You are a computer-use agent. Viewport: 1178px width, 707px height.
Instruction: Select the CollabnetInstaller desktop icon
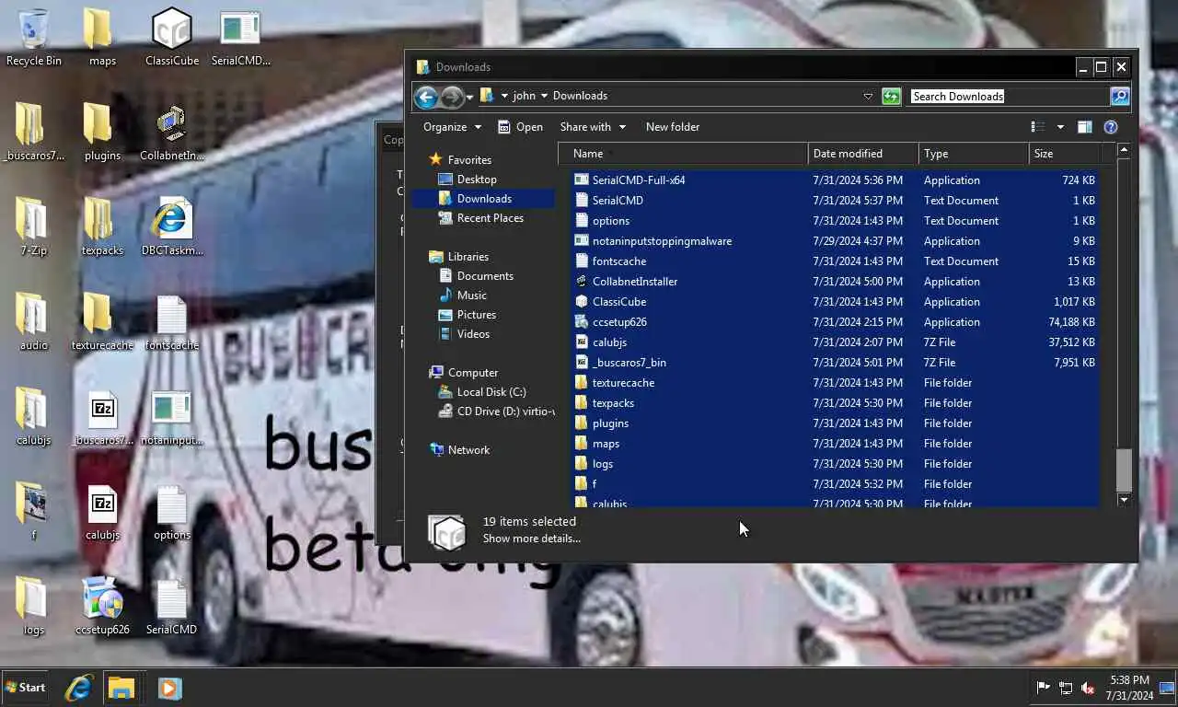[172, 133]
